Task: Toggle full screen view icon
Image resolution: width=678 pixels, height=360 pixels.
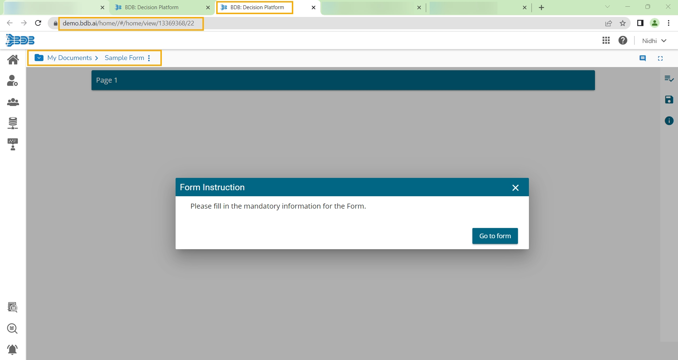Action: pyautogui.click(x=660, y=58)
